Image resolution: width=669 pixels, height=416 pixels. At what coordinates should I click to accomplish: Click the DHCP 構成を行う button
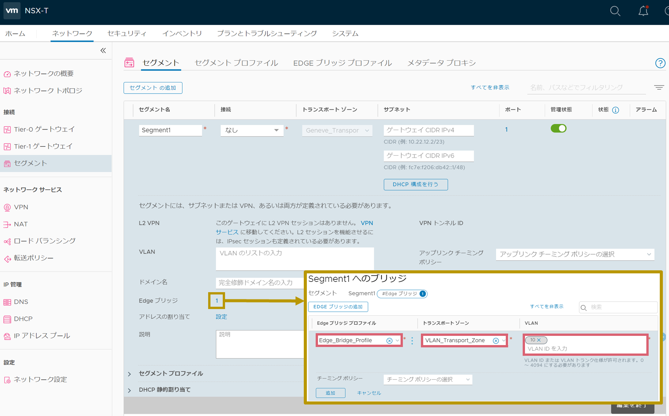pyautogui.click(x=416, y=184)
